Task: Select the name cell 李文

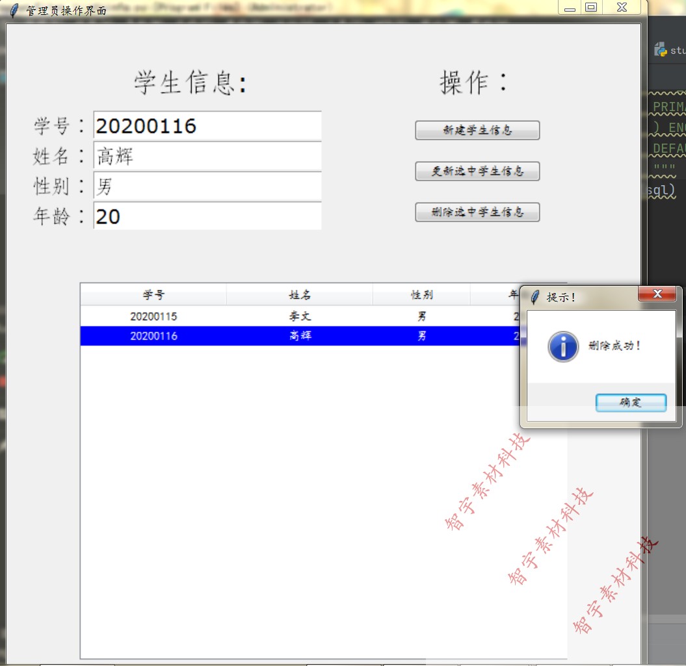Action: tap(300, 316)
